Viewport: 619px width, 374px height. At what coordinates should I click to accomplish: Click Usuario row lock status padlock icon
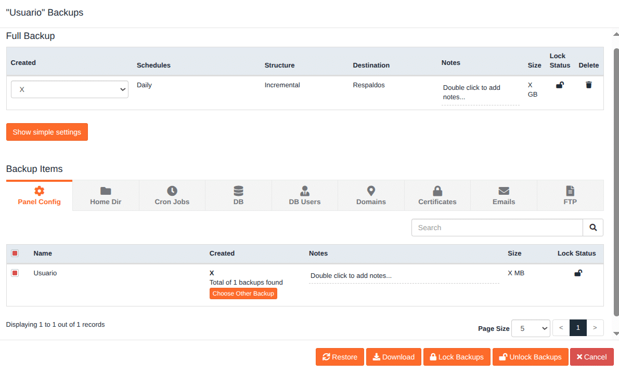click(578, 273)
